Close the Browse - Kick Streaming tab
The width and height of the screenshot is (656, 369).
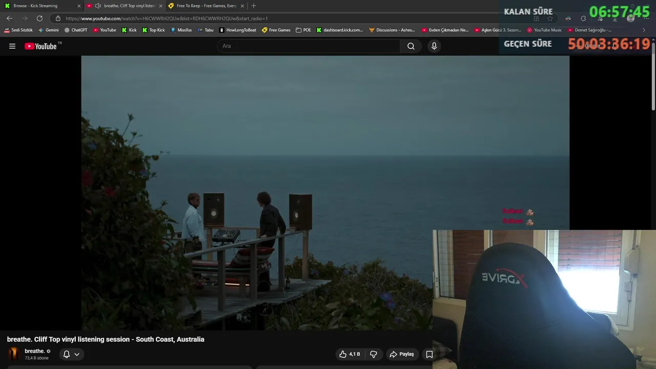(79, 6)
